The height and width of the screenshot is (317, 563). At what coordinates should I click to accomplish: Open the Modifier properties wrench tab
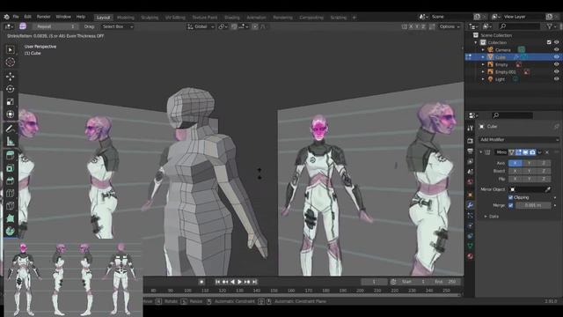click(470, 205)
